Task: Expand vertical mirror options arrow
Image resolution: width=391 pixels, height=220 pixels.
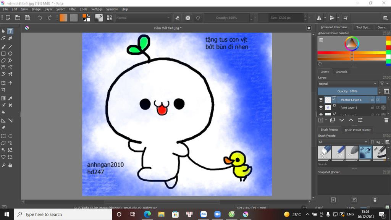Action: pos(338,18)
